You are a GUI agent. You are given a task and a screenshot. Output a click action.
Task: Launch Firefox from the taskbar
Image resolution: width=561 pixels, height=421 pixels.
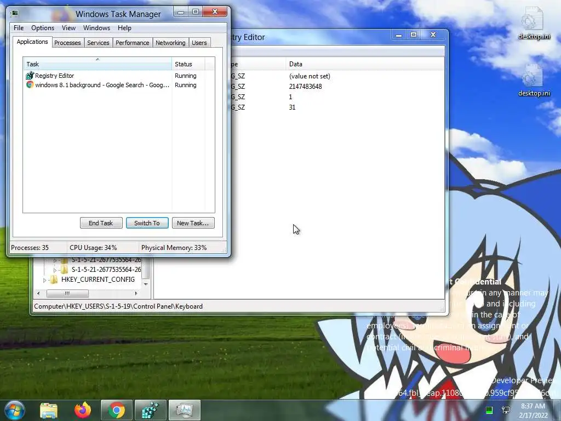83,410
